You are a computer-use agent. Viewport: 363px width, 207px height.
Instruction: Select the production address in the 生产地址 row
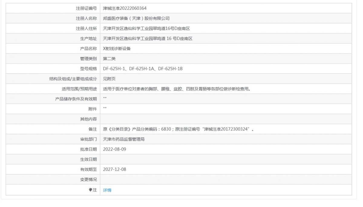[148, 38]
